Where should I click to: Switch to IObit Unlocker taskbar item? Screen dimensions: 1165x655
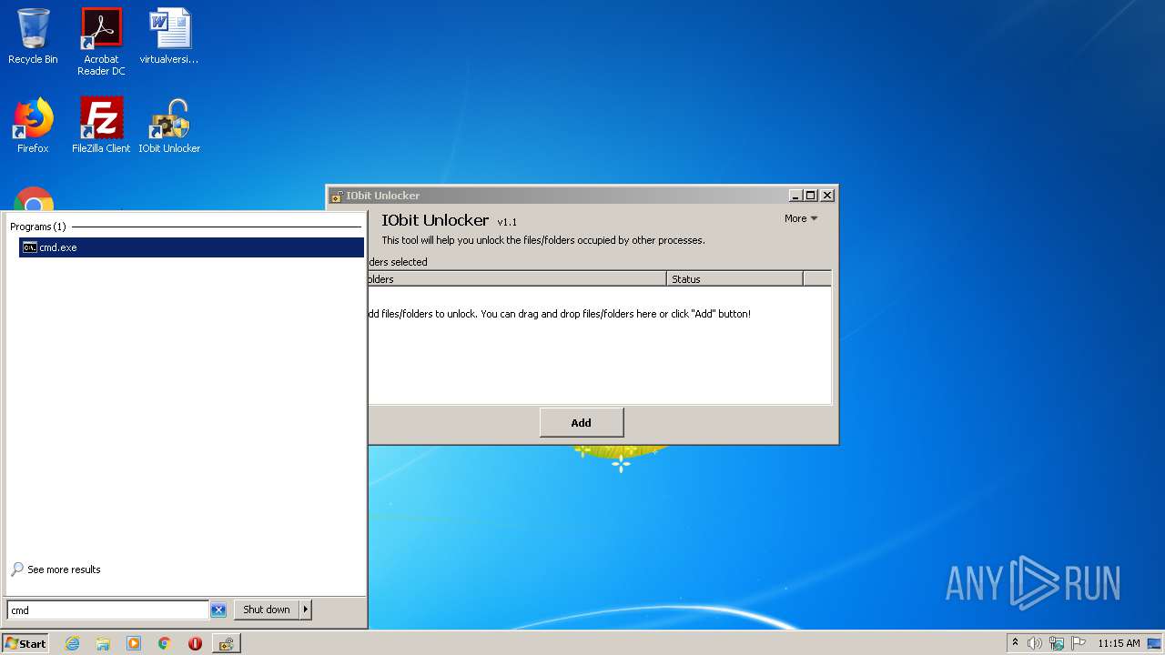[x=226, y=643]
